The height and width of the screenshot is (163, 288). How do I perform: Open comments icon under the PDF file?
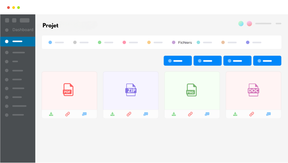[x=84, y=114]
